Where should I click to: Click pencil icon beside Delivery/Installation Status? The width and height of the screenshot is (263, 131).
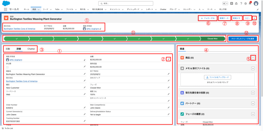(x=168, y=114)
